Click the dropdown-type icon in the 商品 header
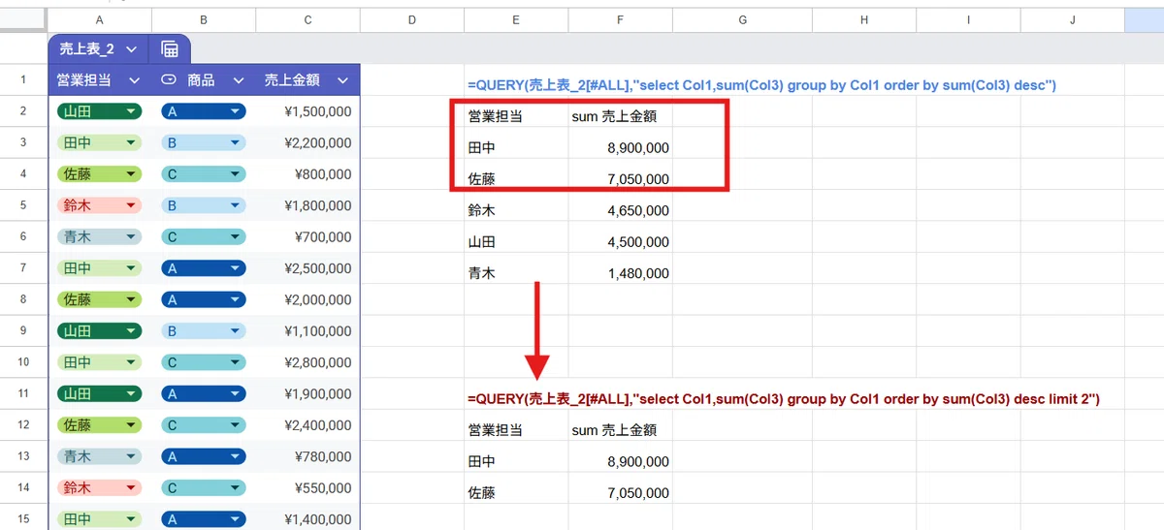The width and height of the screenshot is (1164, 530). [168, 80]
